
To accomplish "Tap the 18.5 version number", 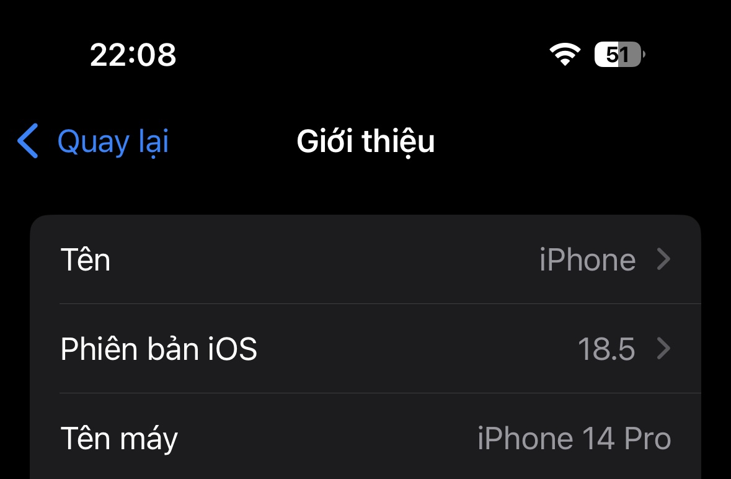I will tap(606, 349).
